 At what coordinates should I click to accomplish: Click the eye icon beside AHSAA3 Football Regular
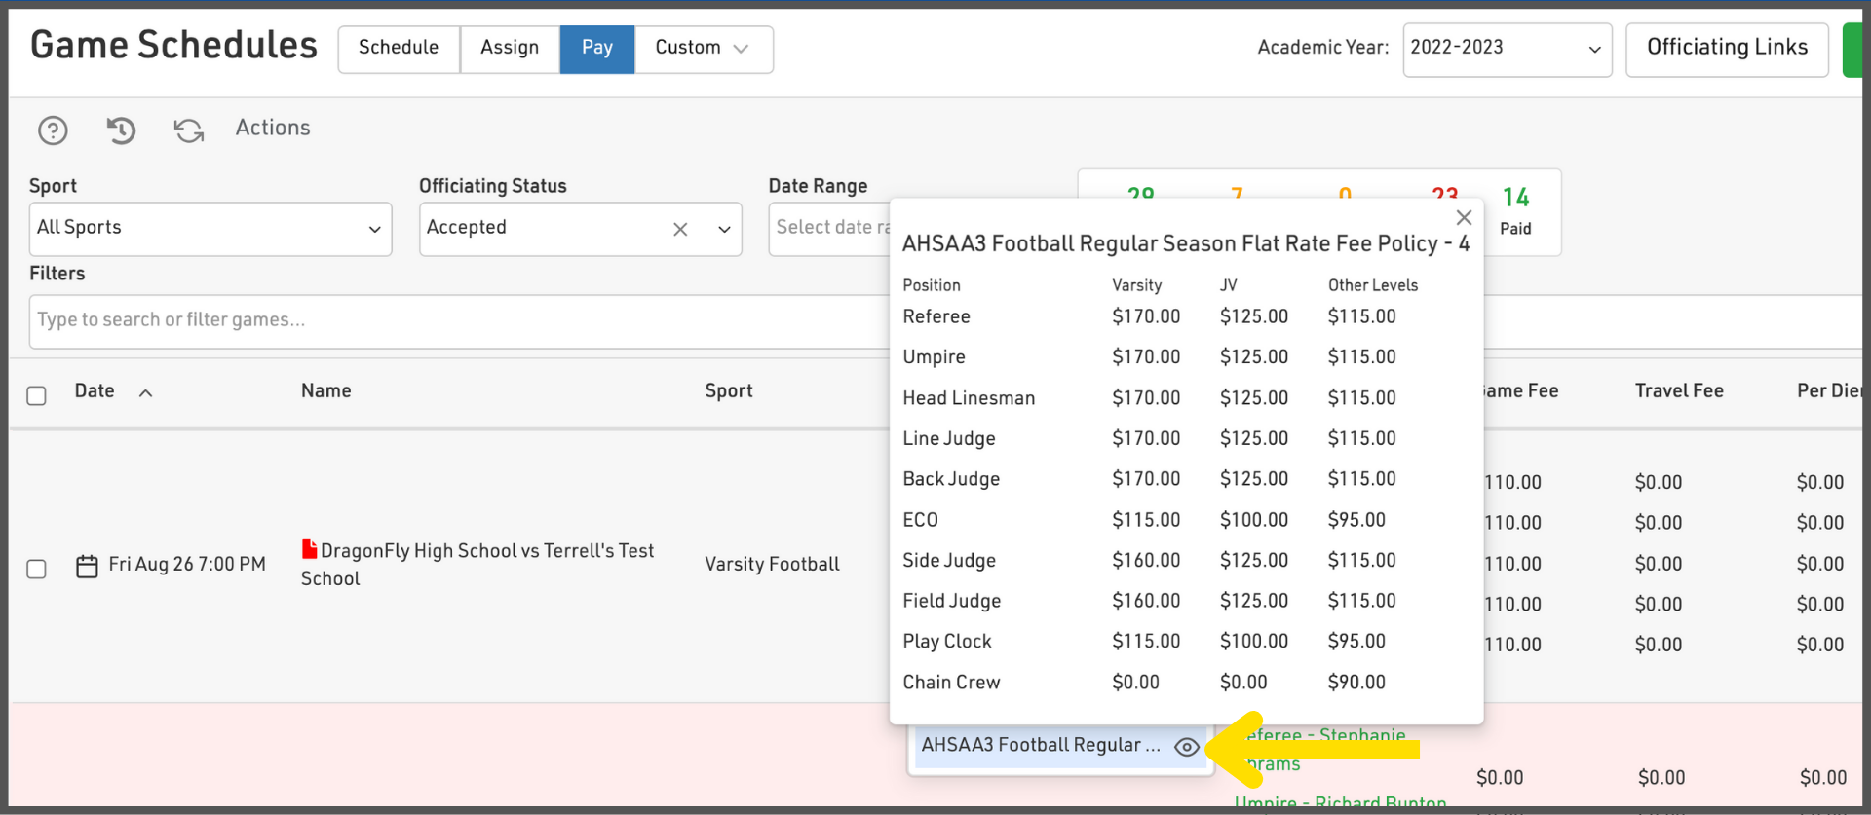click(1186, 747)
